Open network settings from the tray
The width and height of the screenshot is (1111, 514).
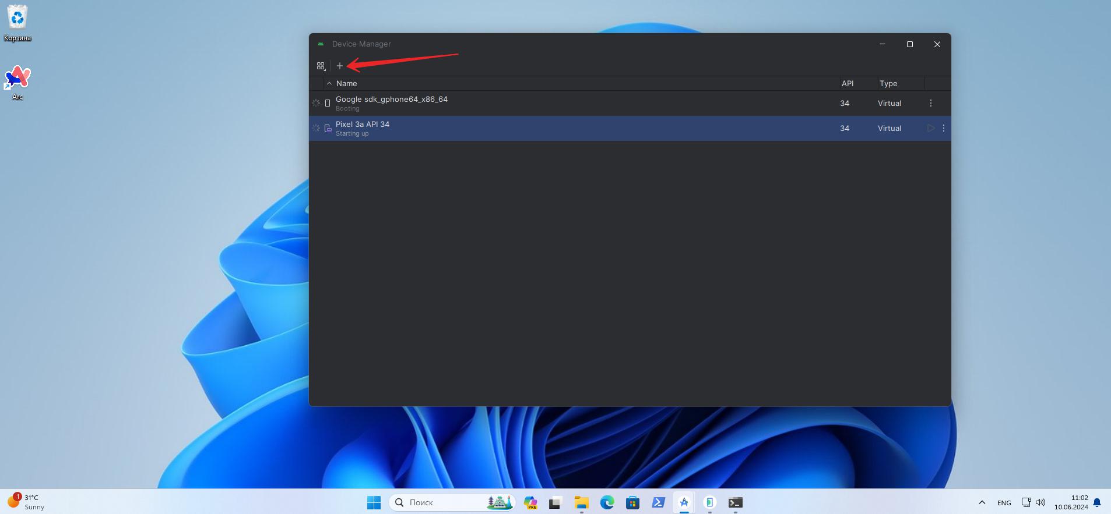(x=1026, y=502)
